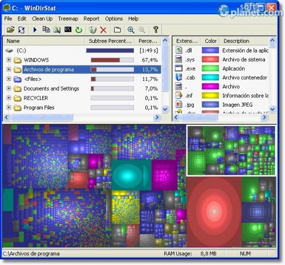
Task: Open the Edit menu
Action: click(22, 19)
